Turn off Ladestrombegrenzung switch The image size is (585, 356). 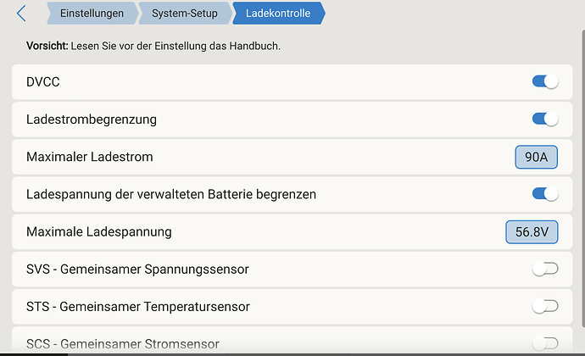pos(545,120)
